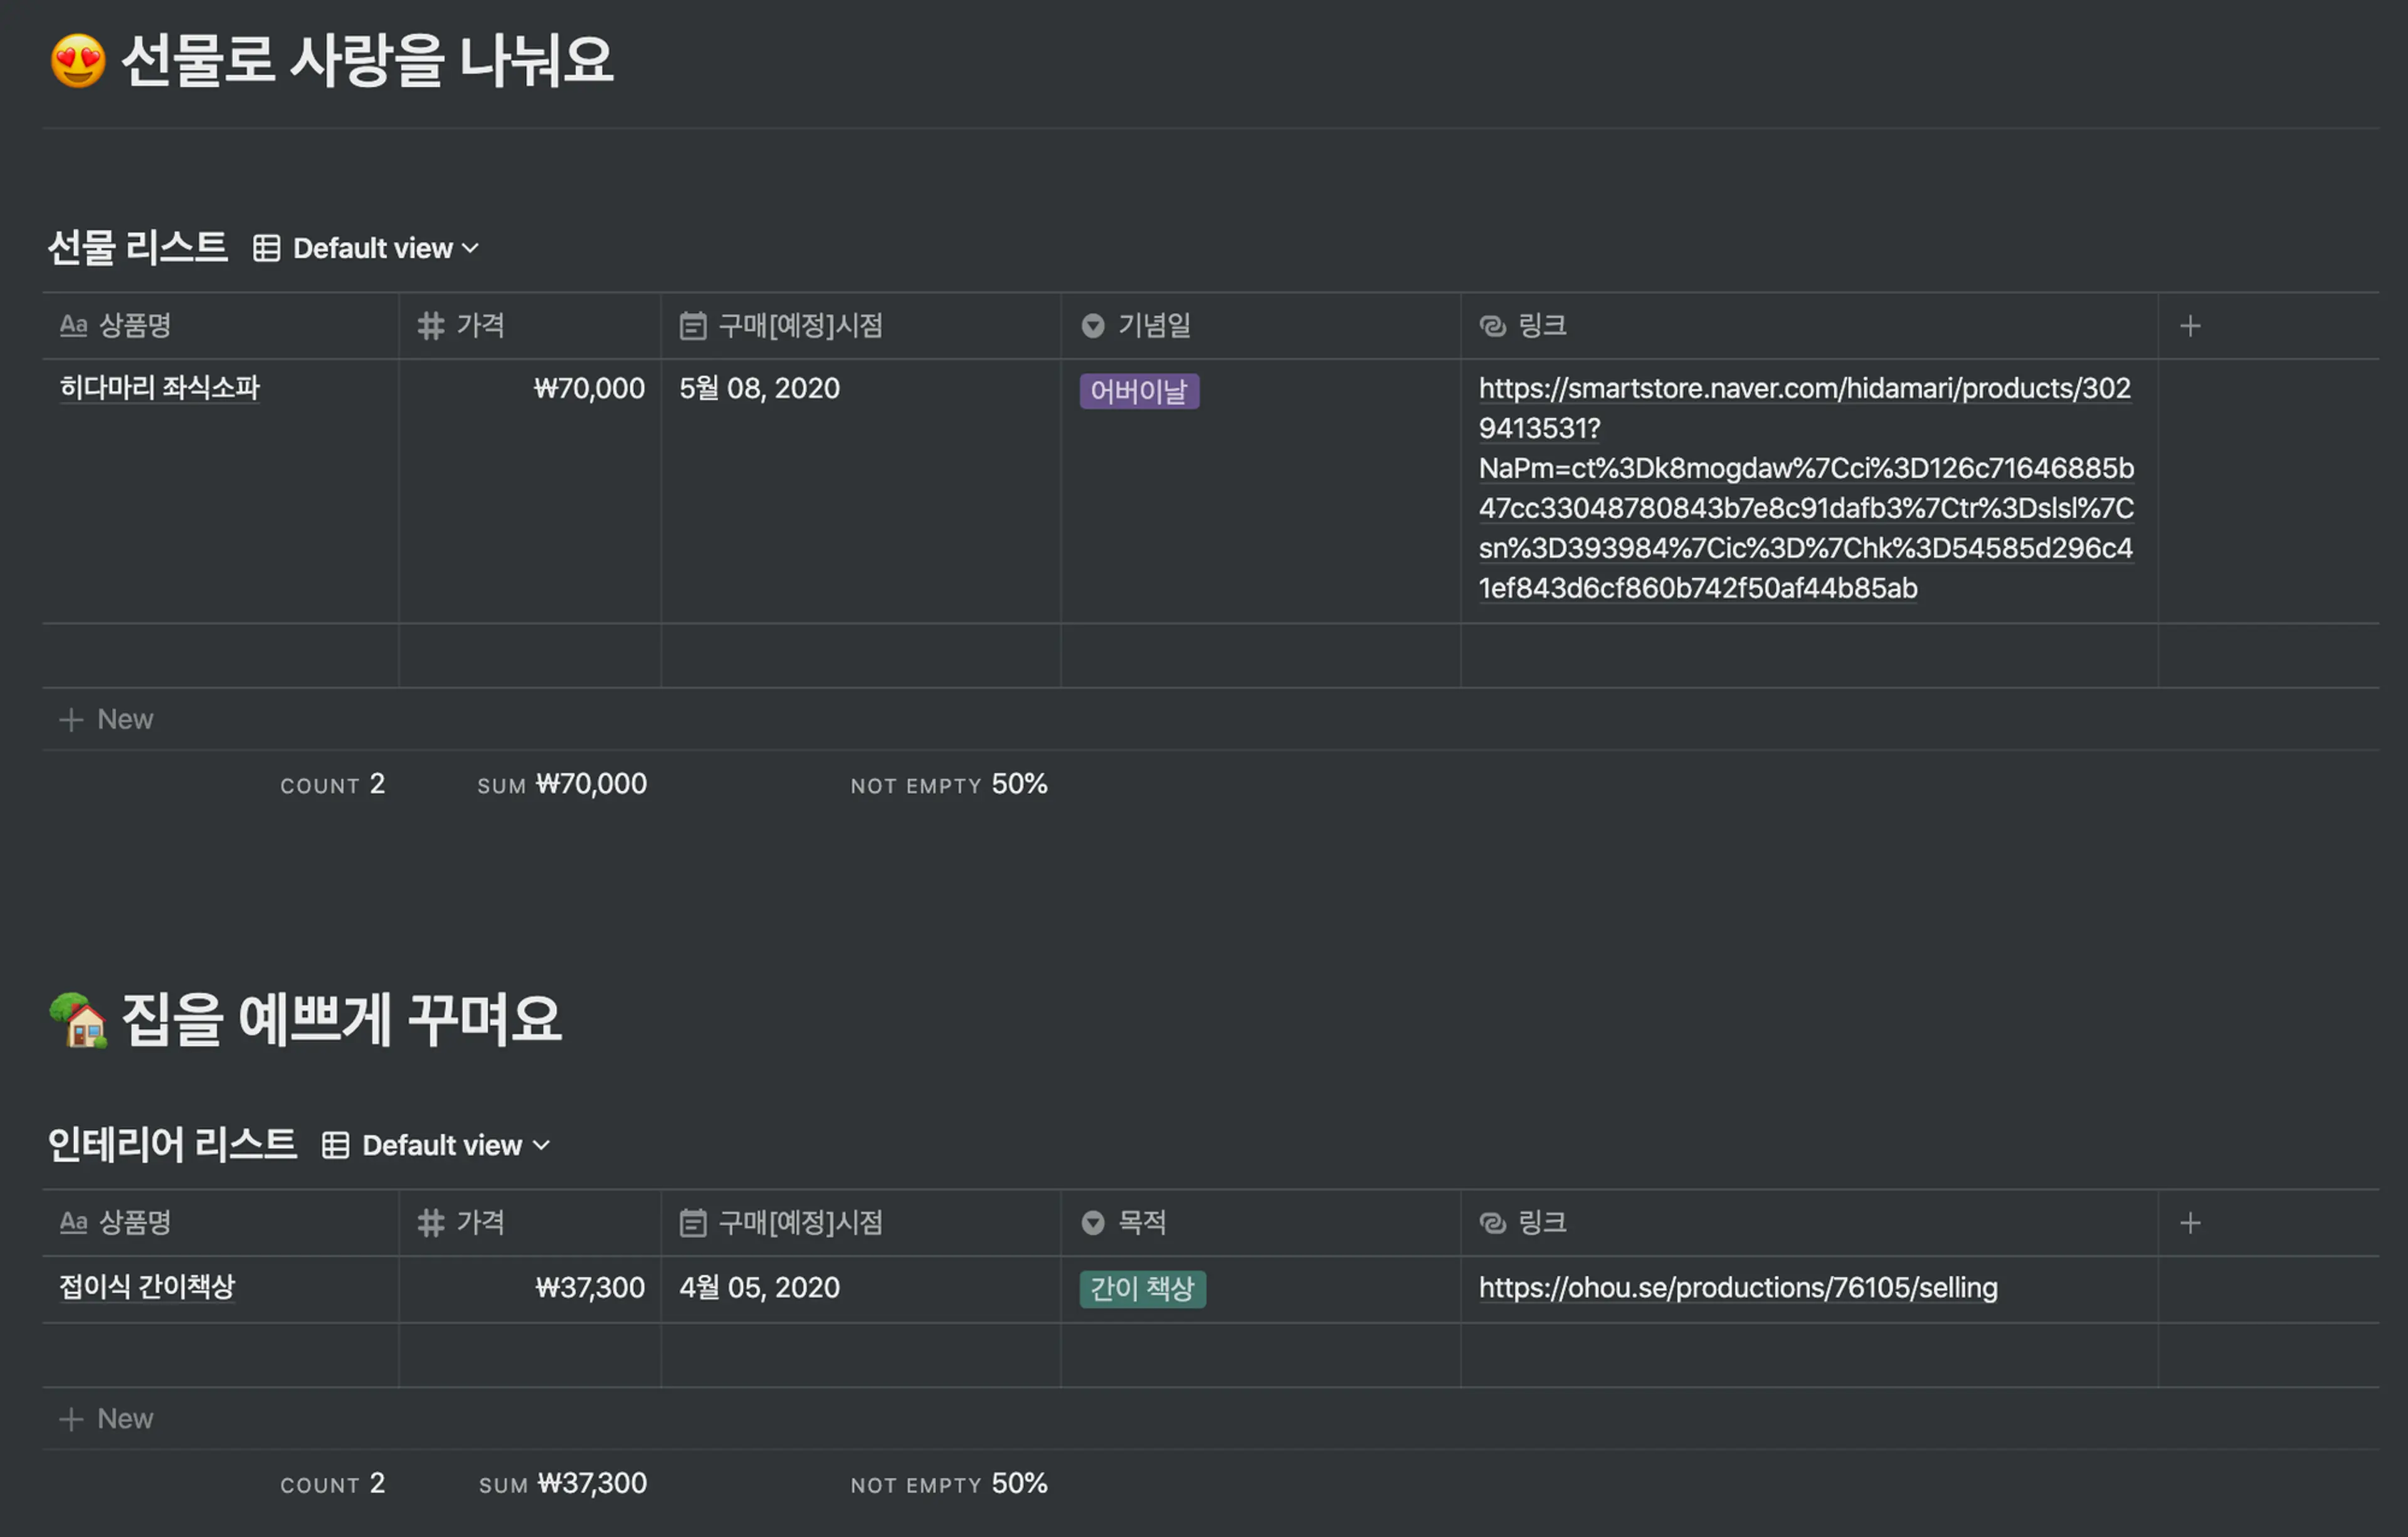Image resolution: width=2408 pixels, height=1537 pixels.
Task: Click table view icon beside 인테리어 리스트
Action: [x=335, y=1145]
